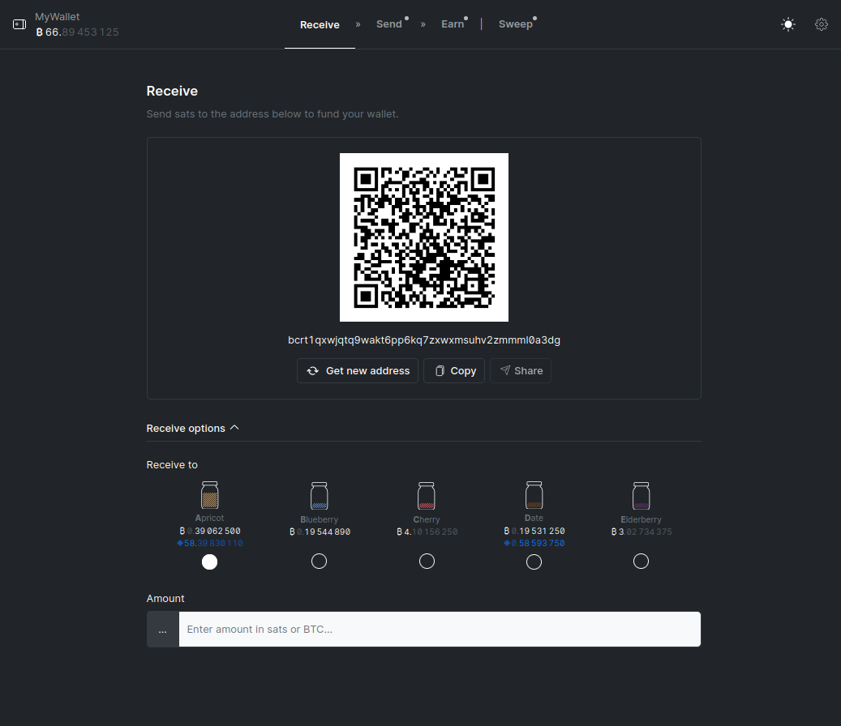The image size is (841, 726).
Task: Copy the receive address
Action: [454, 371]
